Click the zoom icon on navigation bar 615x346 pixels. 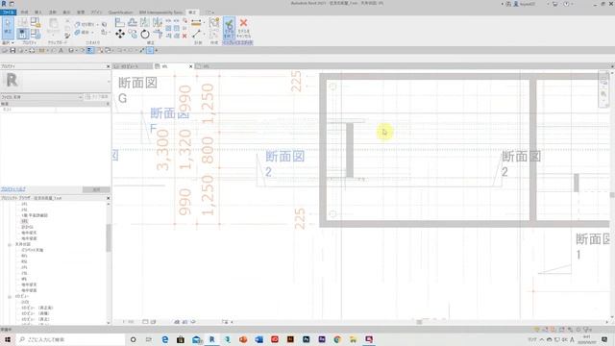click(x=603, y=94)
